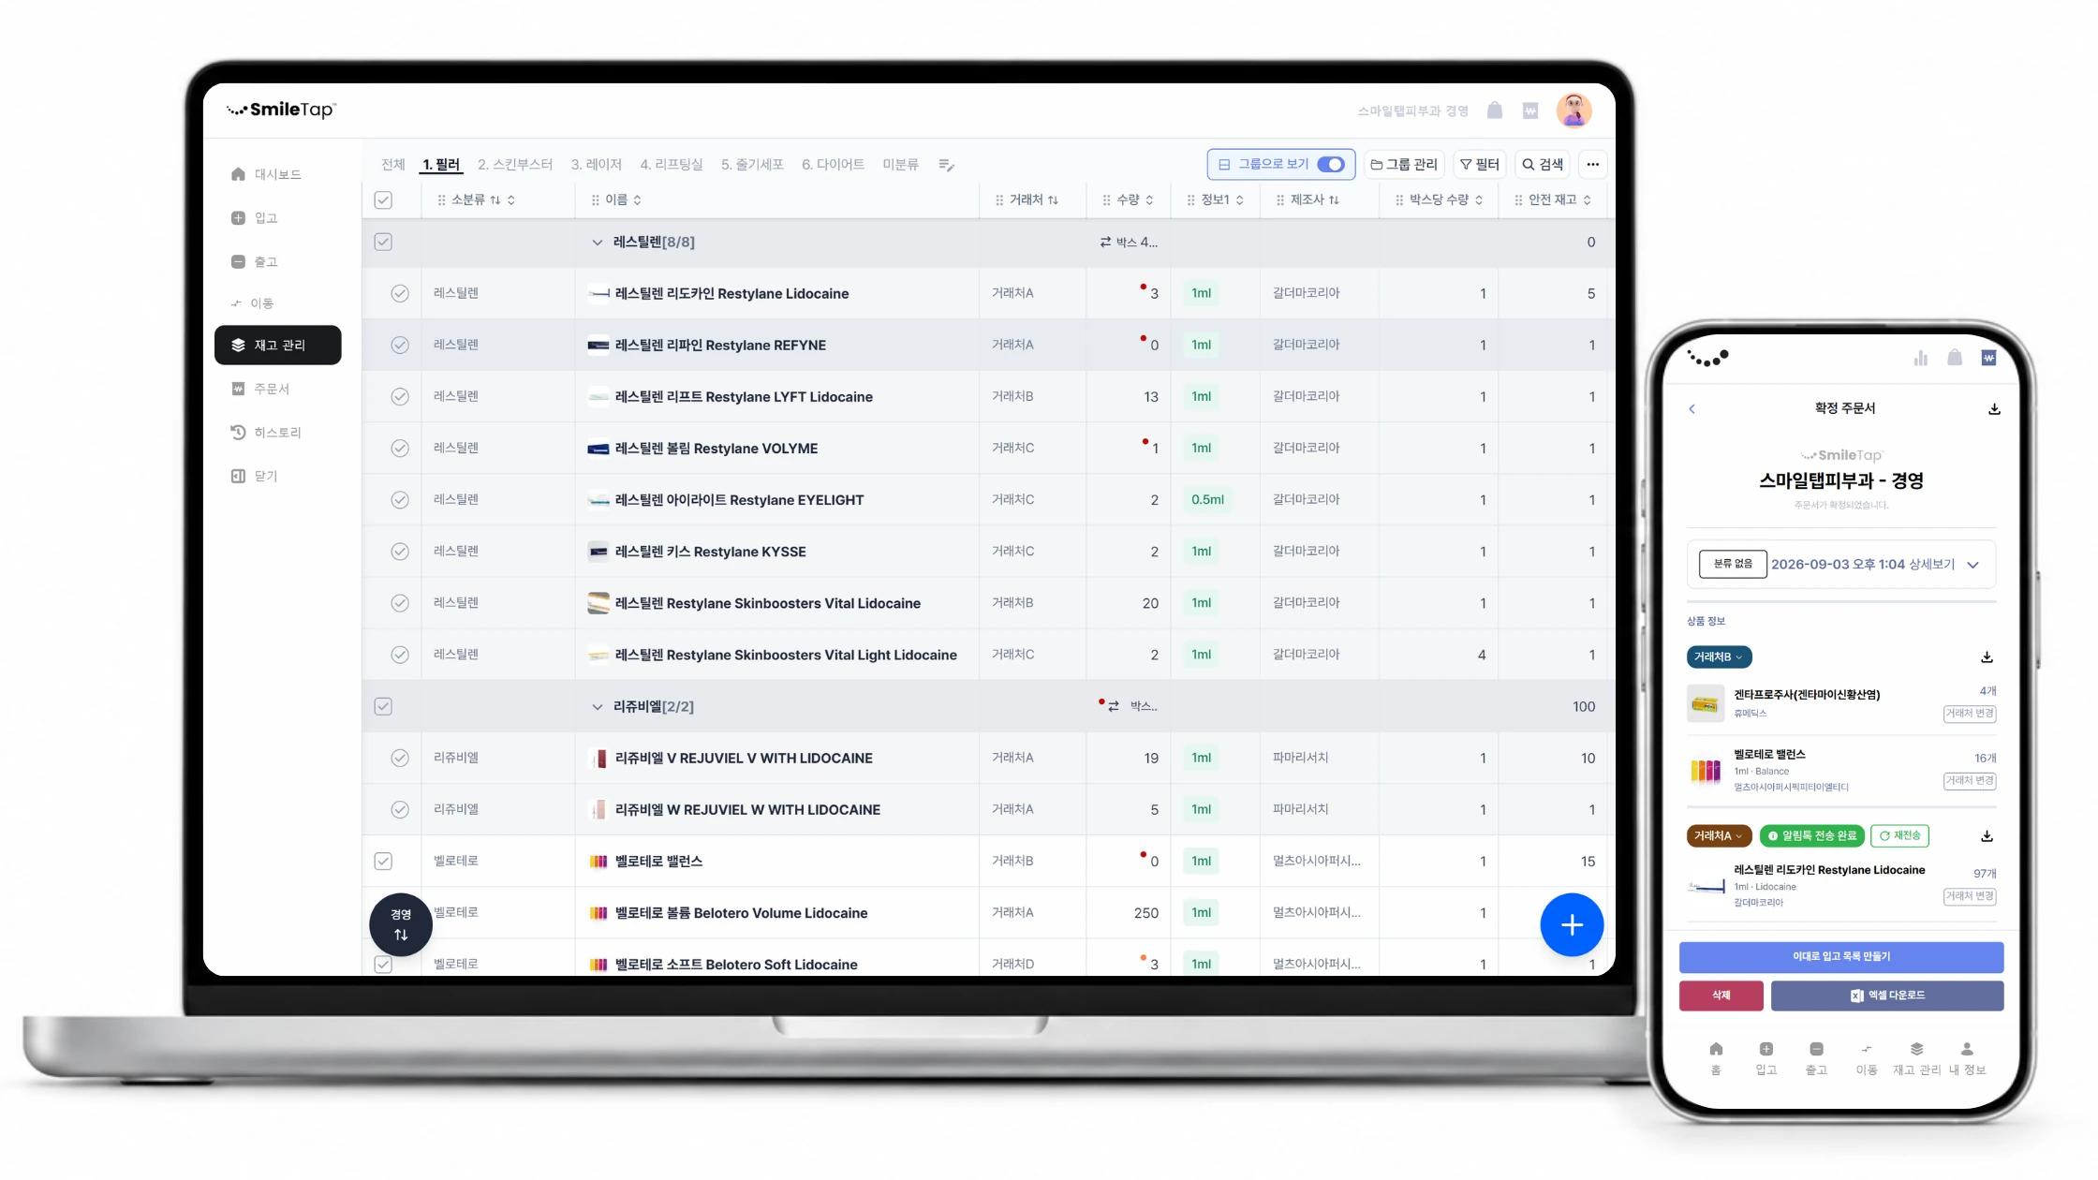
Task: Open the three-dot more options menu
Action: tap(1592, 164)
